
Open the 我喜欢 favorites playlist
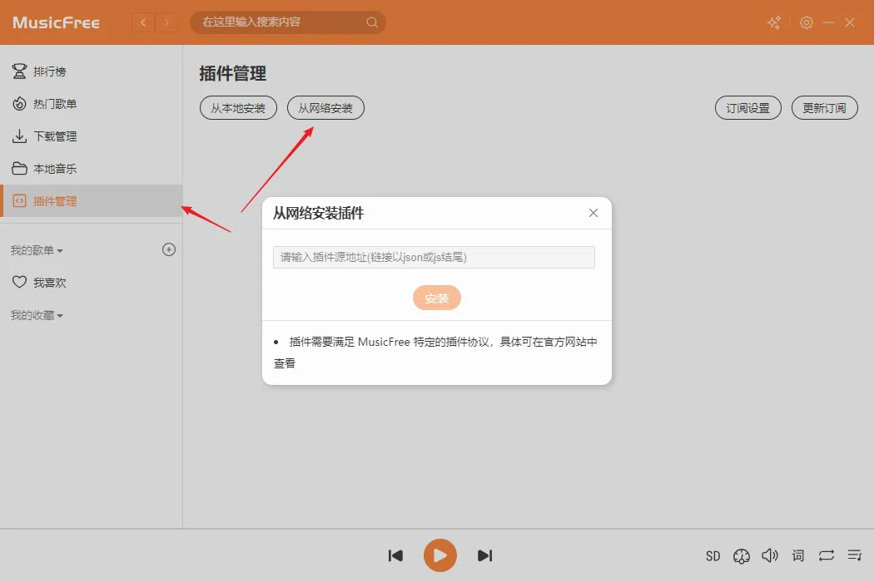[x=91, y=283]
